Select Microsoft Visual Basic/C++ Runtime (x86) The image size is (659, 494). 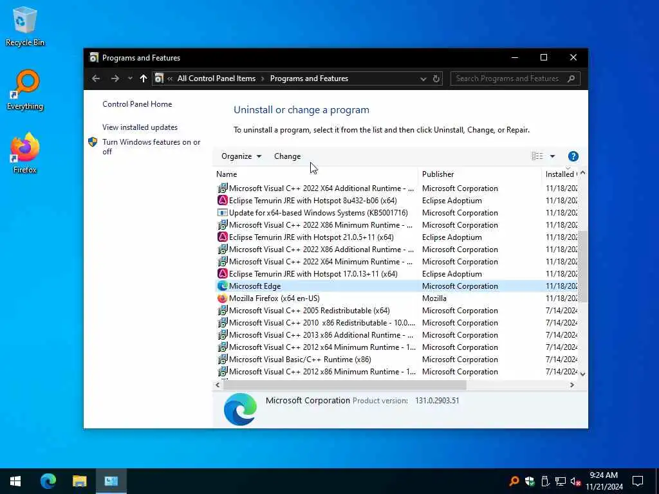click(x=396, y=360)
